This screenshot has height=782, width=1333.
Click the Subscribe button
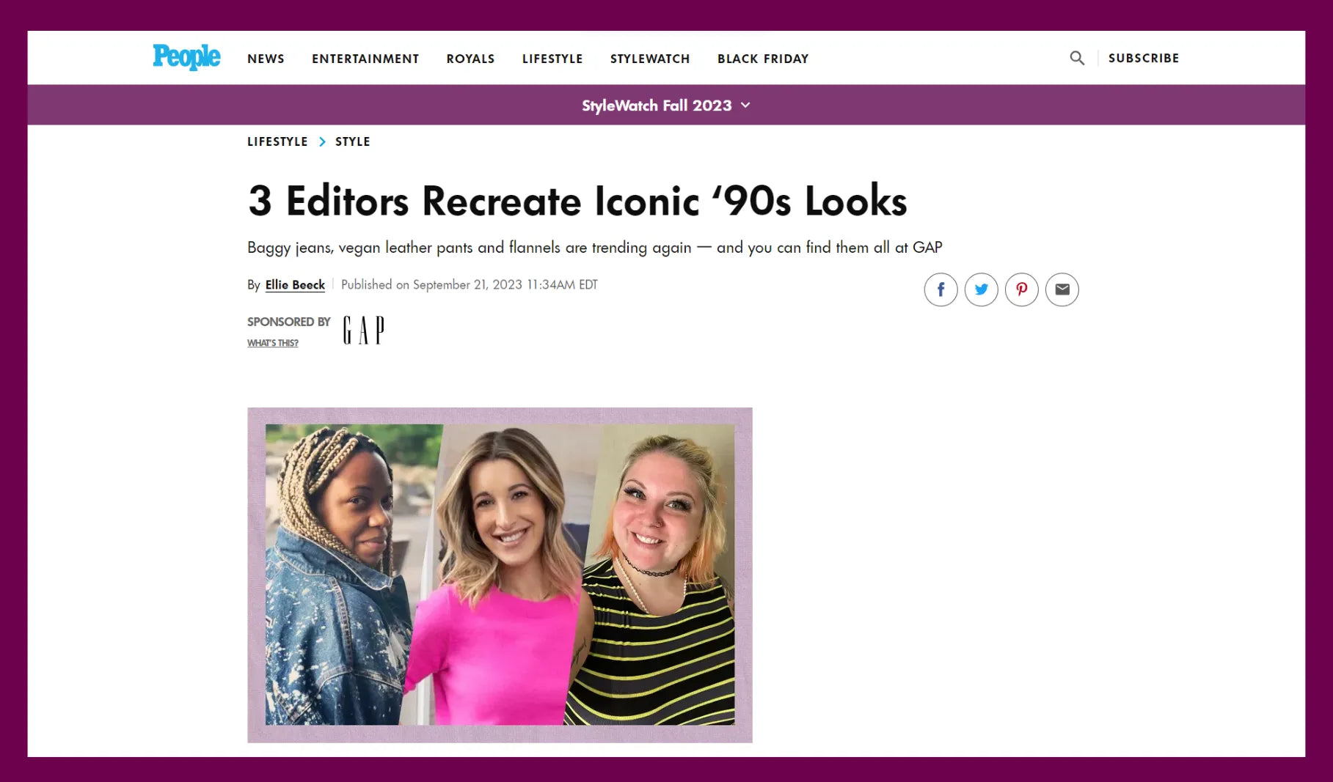1144,58
